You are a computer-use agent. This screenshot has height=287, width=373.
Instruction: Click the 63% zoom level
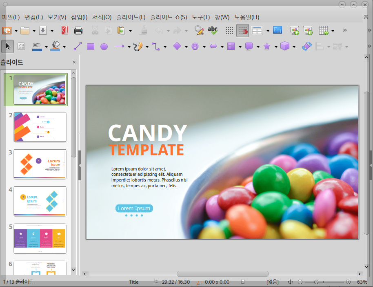(362, 282)
